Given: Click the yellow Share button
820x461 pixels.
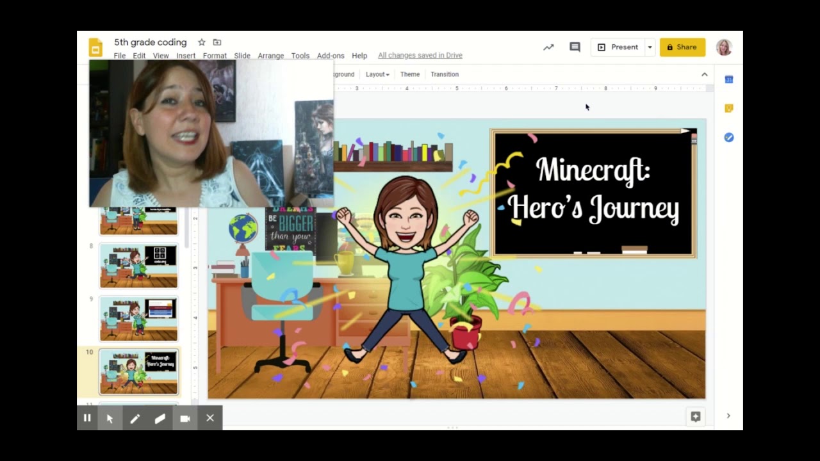Looking at the screenshot, I should tap(682, 47).
